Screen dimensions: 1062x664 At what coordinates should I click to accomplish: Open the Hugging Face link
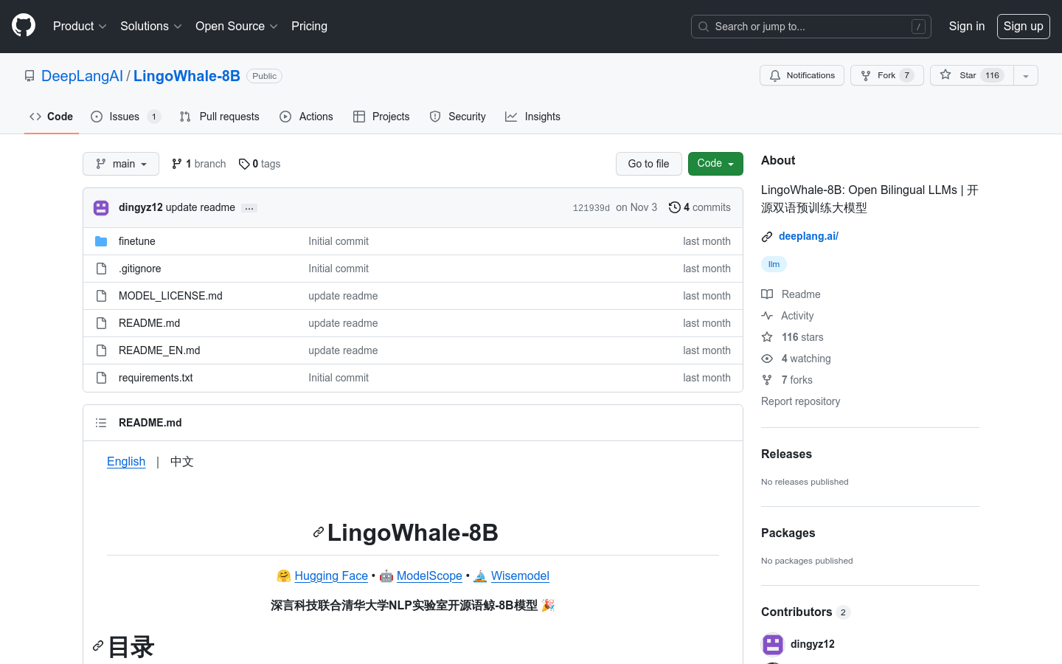[x=331, y=575]
